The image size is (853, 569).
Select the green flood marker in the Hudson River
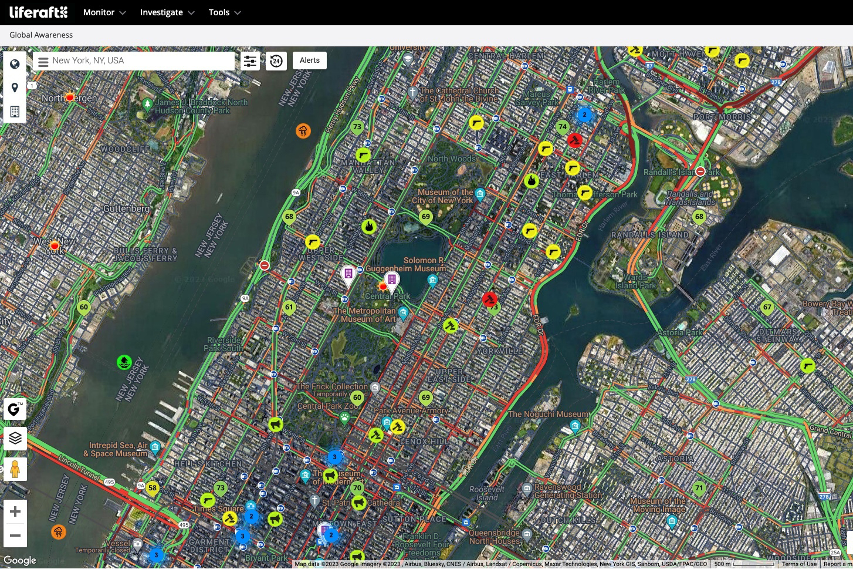(124, 362)
